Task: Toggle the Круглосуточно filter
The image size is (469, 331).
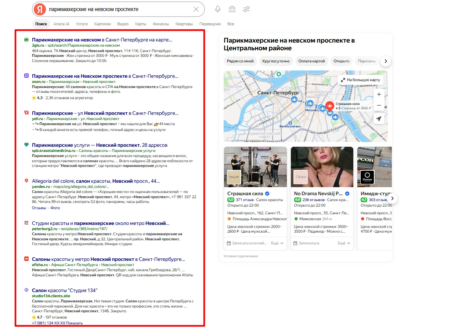Action: (276, 61)
